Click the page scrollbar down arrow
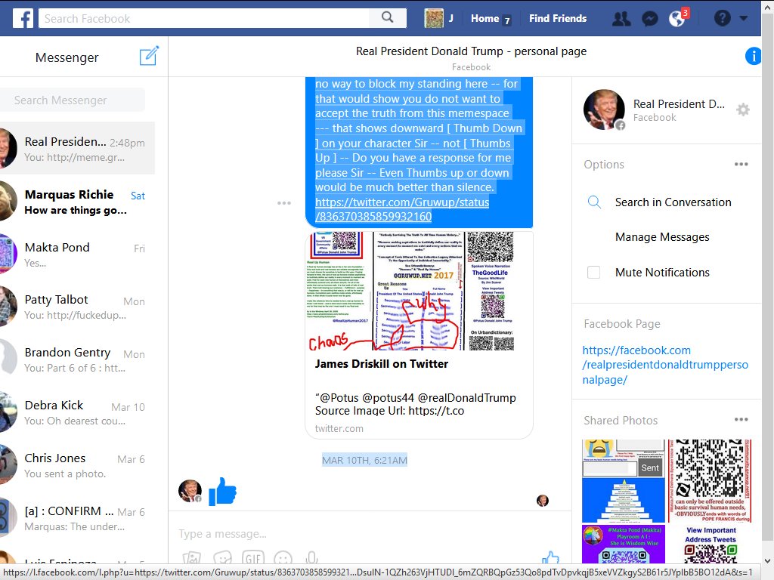The height and width of the screenshot is (580, 774). (x=768, y=560)
